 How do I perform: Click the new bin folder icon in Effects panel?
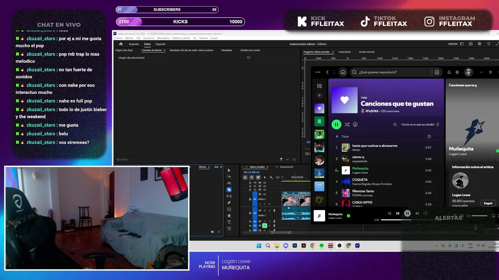212,231
